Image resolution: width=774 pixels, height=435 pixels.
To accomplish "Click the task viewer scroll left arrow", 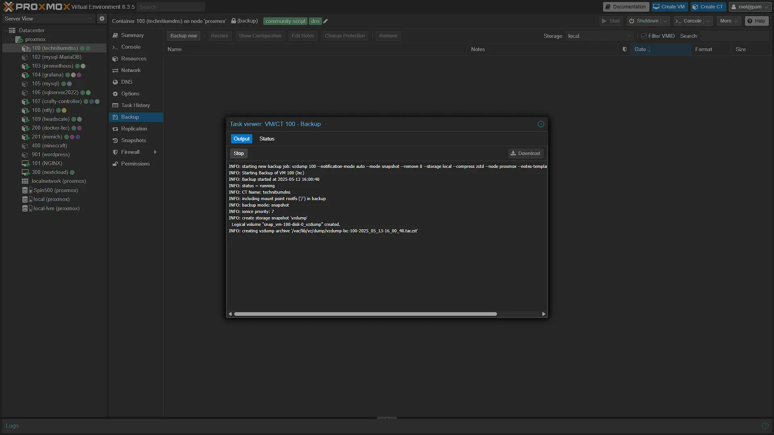I will point(230,314).
